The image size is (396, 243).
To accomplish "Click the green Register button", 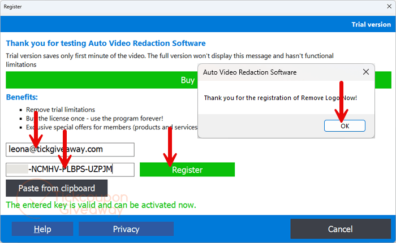I will (x=187, y=170).
